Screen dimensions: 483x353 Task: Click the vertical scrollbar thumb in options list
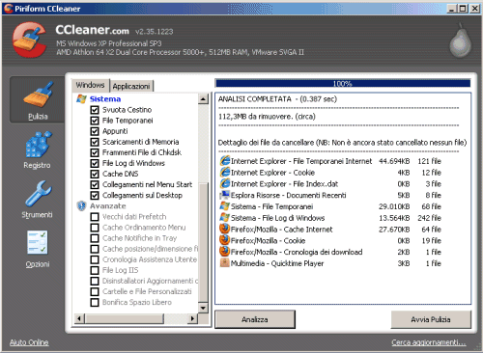click(203, 242)
